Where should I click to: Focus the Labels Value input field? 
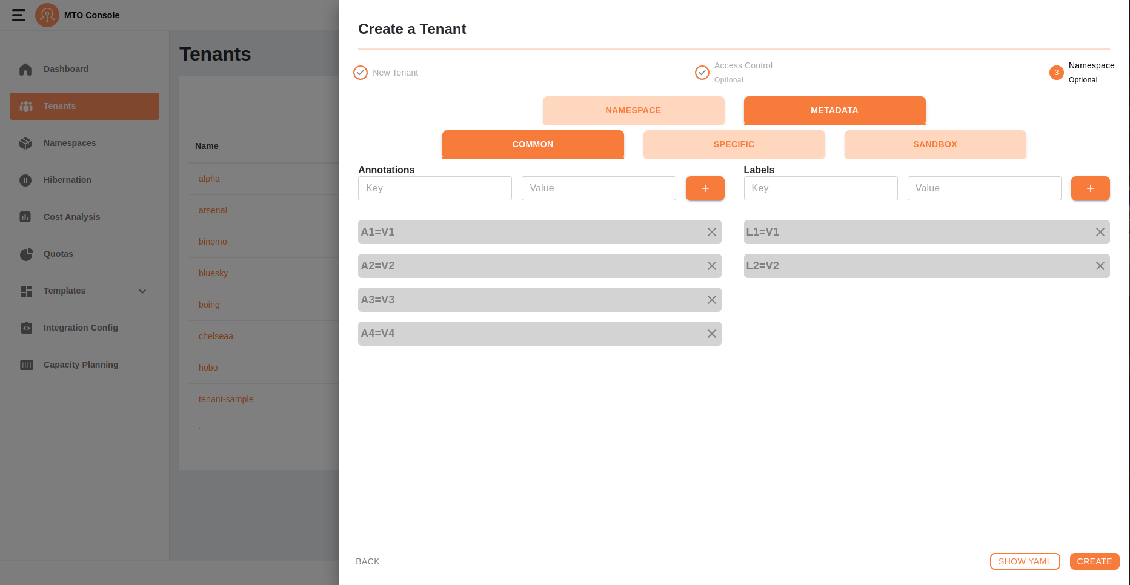[x=985, y=188]
